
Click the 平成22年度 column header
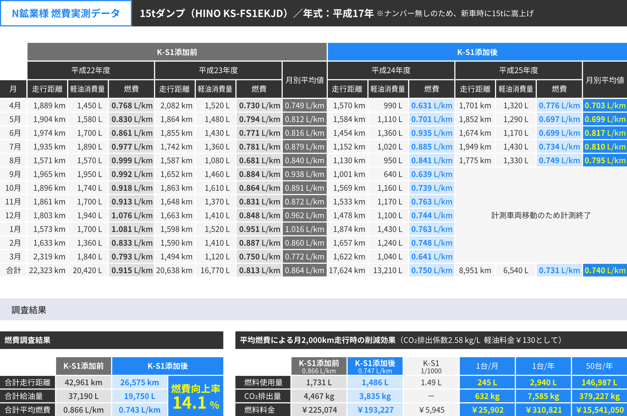91,70
